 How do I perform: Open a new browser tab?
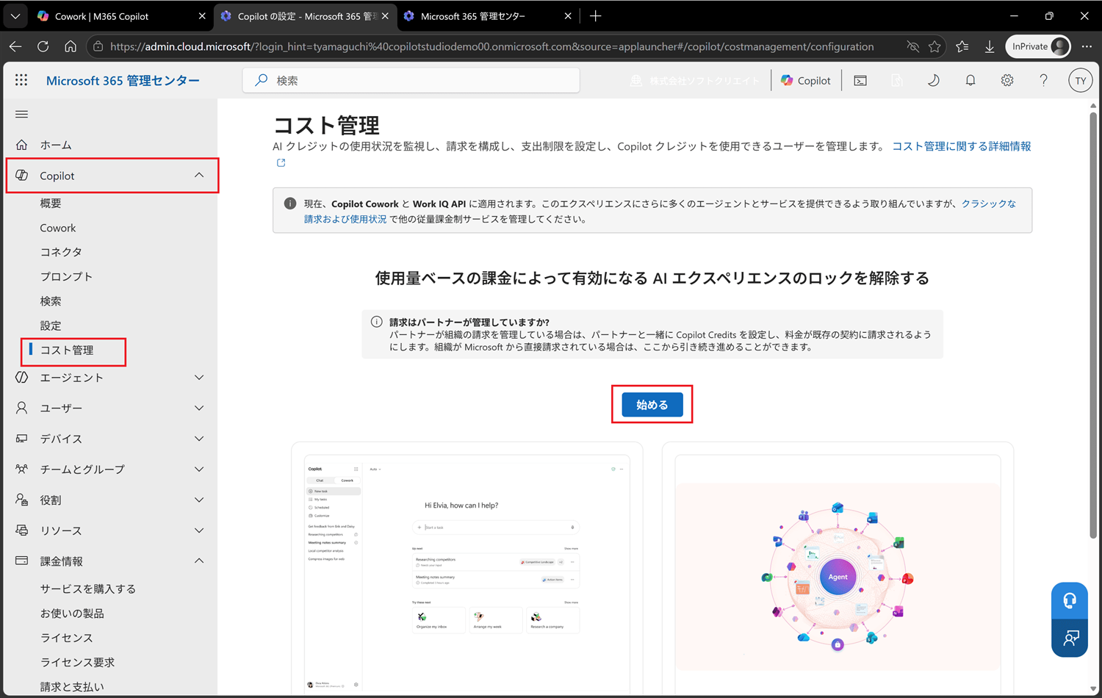pyautogui.click(x=596, y=16)
